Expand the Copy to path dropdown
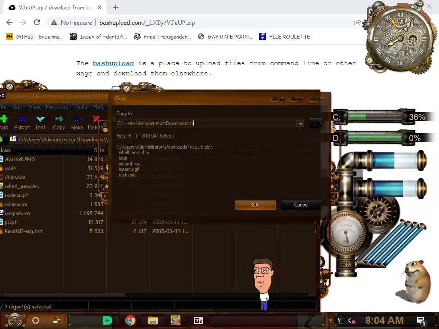 (301, 124)
